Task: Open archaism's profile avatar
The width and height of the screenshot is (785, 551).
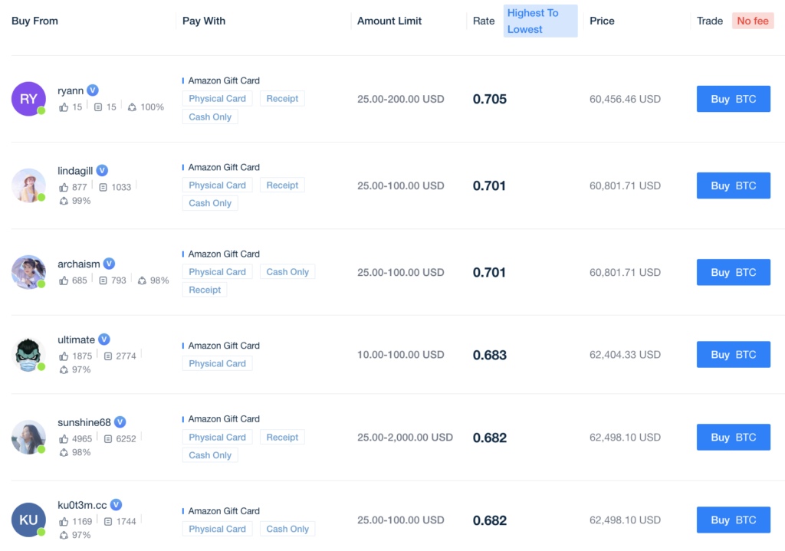Action: [x=28, y=272]
